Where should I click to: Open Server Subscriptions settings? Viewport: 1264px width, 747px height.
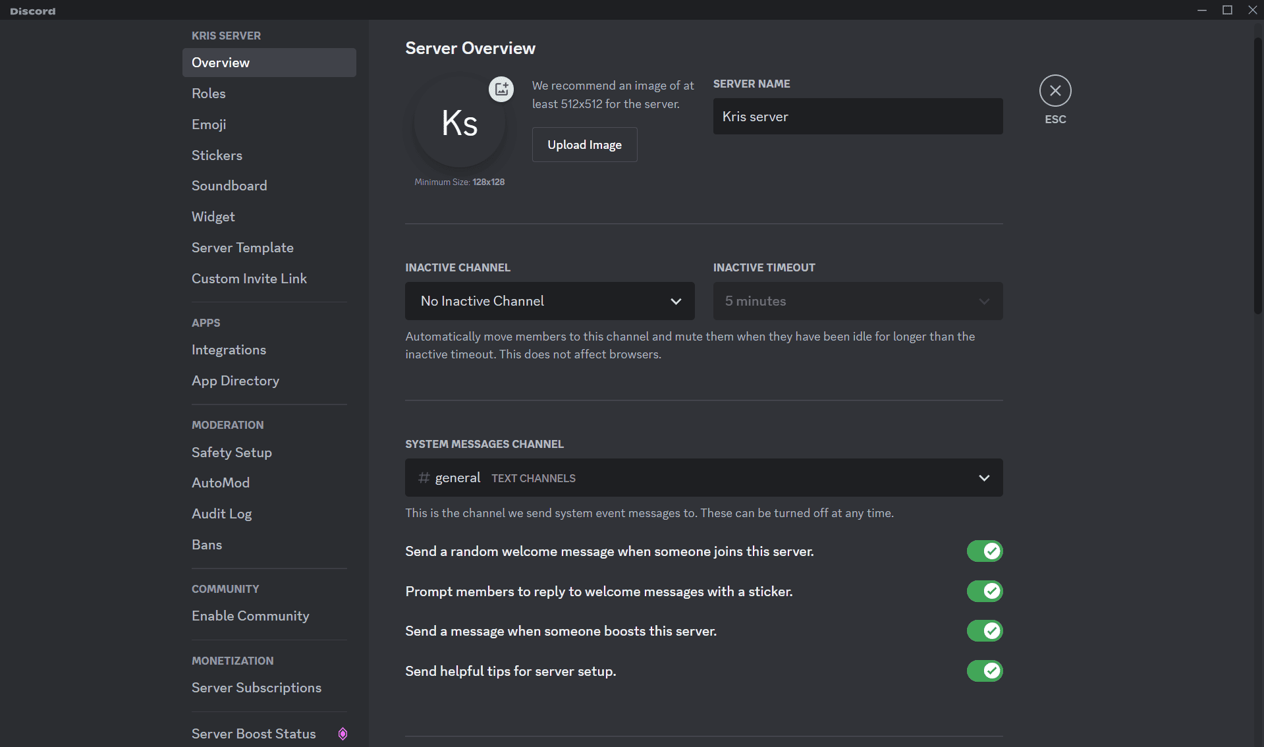[269, 688]
